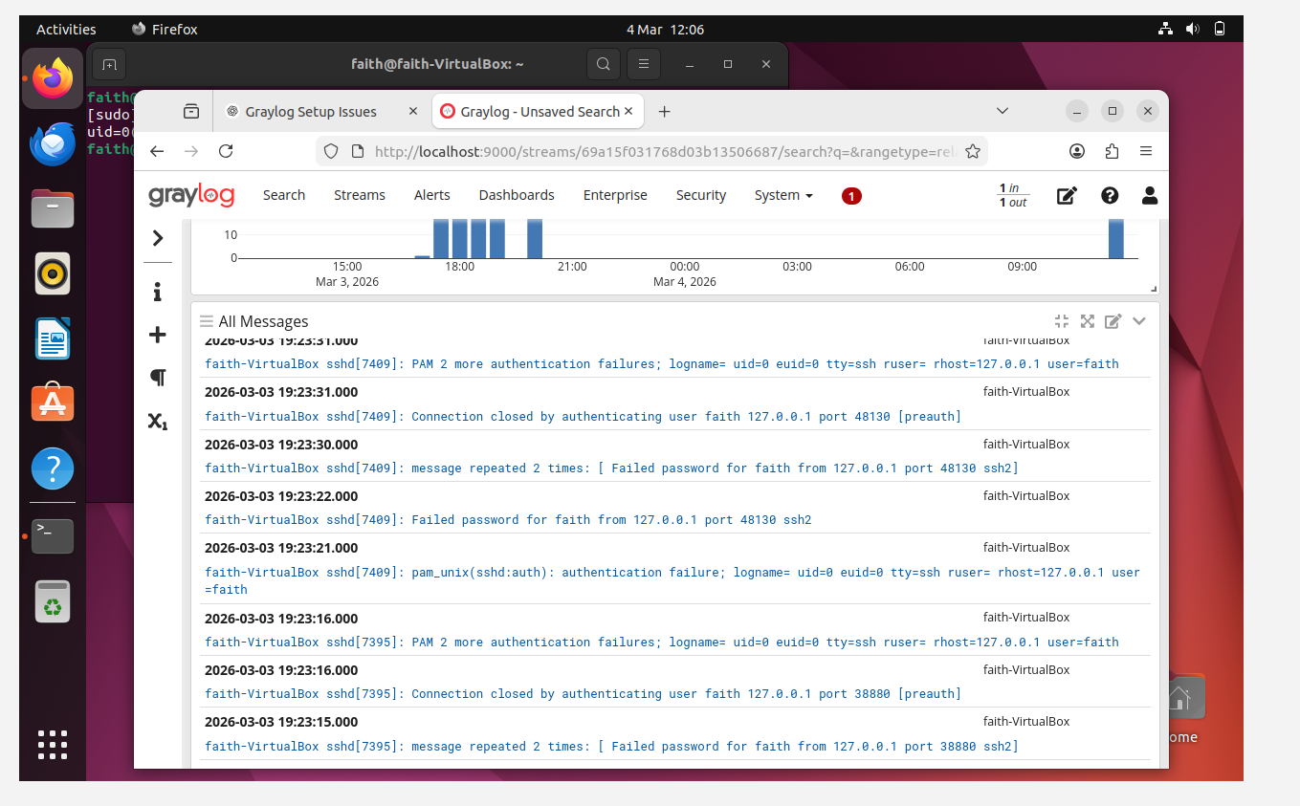
Task: Open the clock showing 4 Mar 12:06
Action: (666, 29)
